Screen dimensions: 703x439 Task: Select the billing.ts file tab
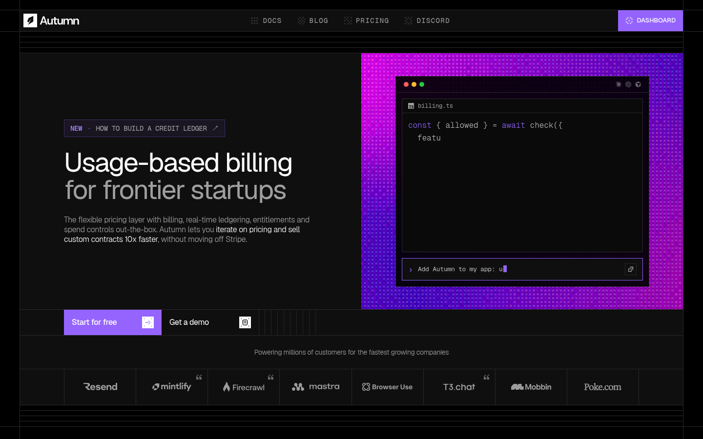431,106
